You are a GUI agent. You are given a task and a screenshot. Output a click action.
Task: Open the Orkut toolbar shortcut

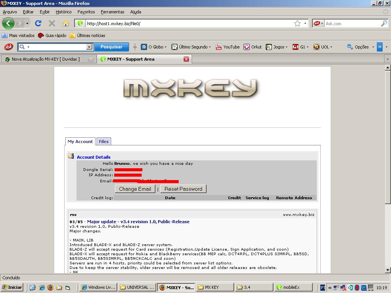coord(253,47)
